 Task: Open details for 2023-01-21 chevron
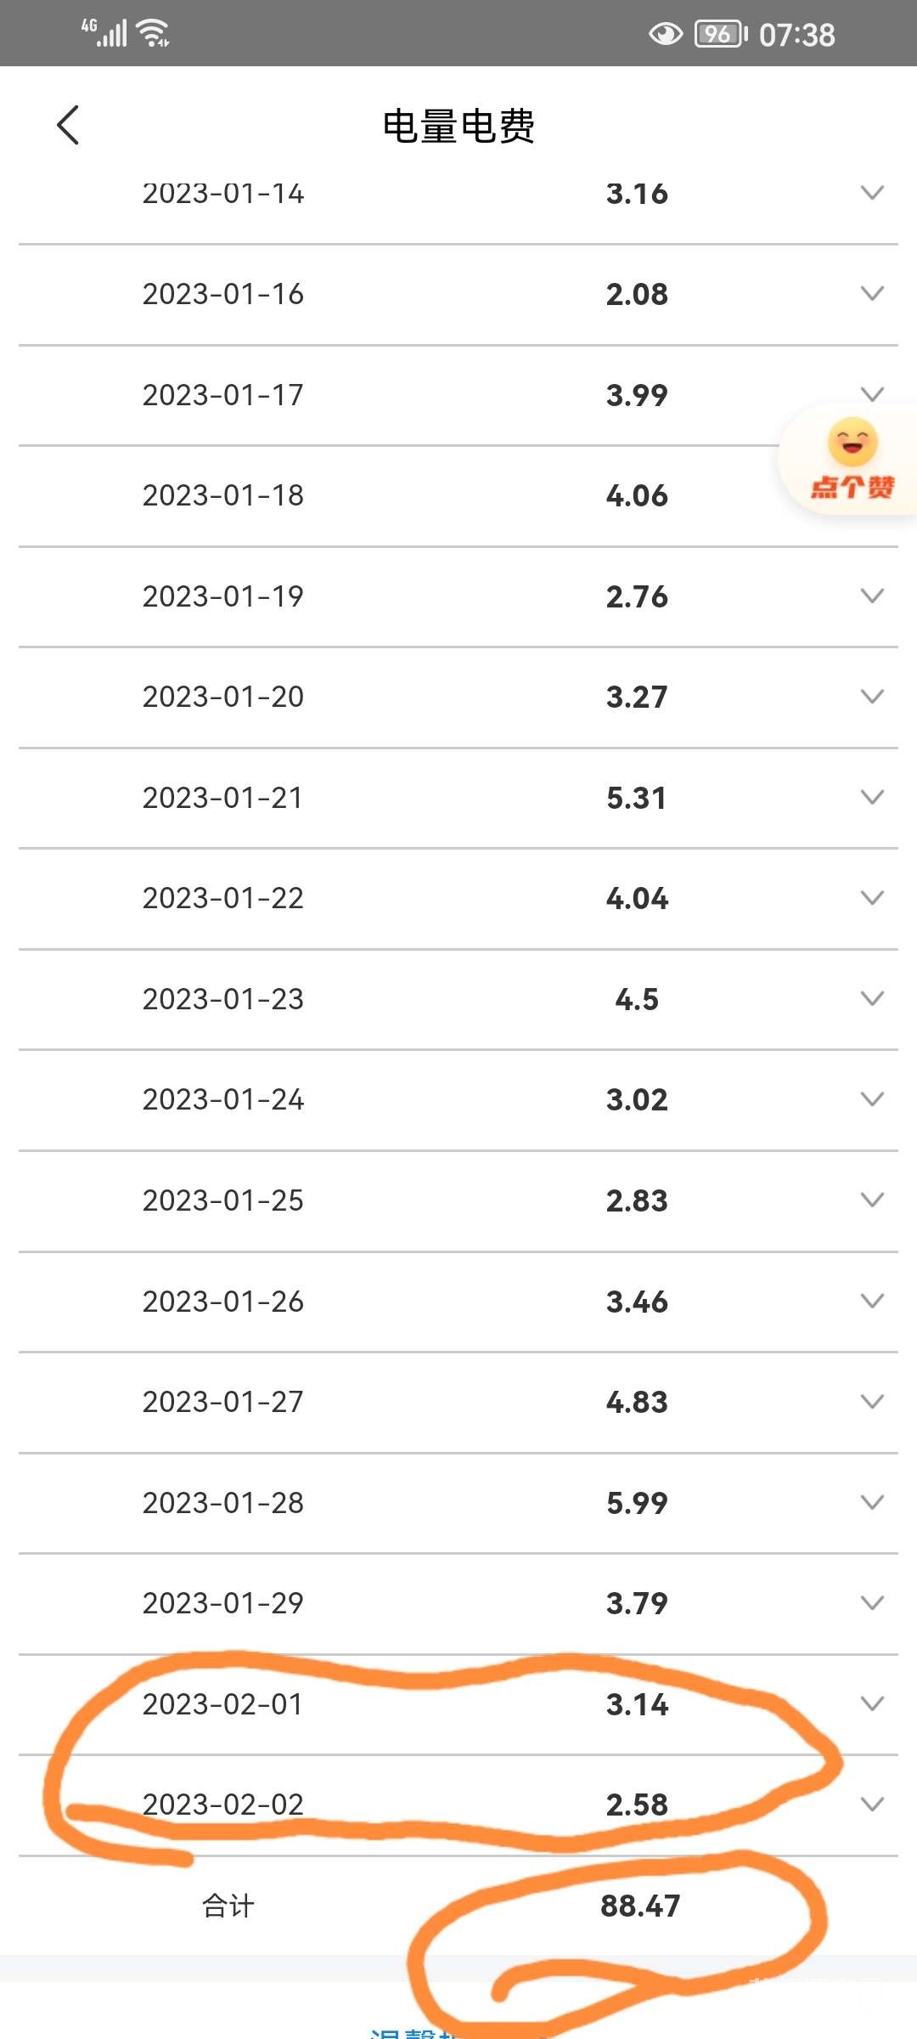coord(872,798)
